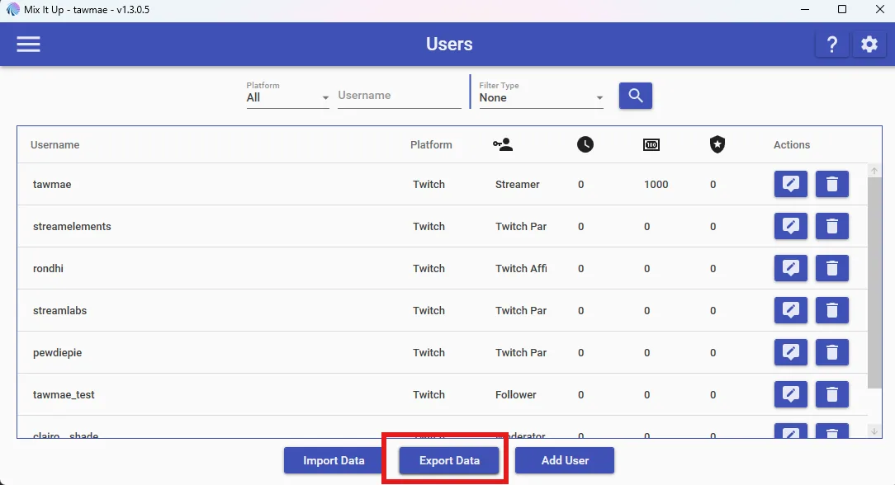The height and width of the screenshot is (485, 895).
Task: Click the Add User button
Action: coord(565,460)
